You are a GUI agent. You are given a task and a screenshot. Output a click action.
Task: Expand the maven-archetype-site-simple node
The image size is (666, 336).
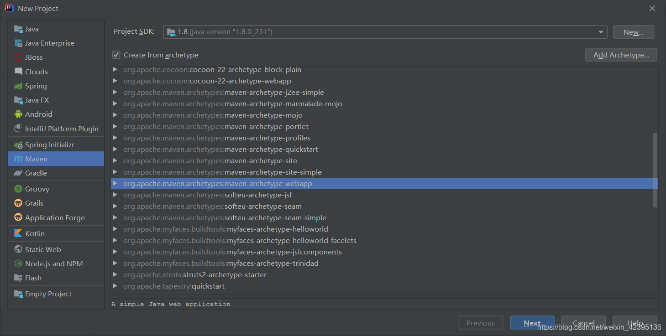click(x=115, y=172)
